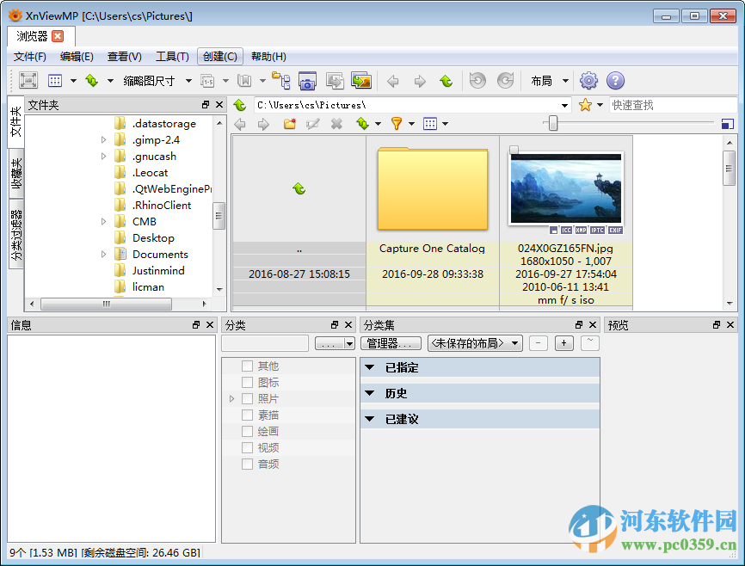Open the screen capture camera icon
Image resolution: width=745 pixels, height=566 pixels.
pos(307,80)
